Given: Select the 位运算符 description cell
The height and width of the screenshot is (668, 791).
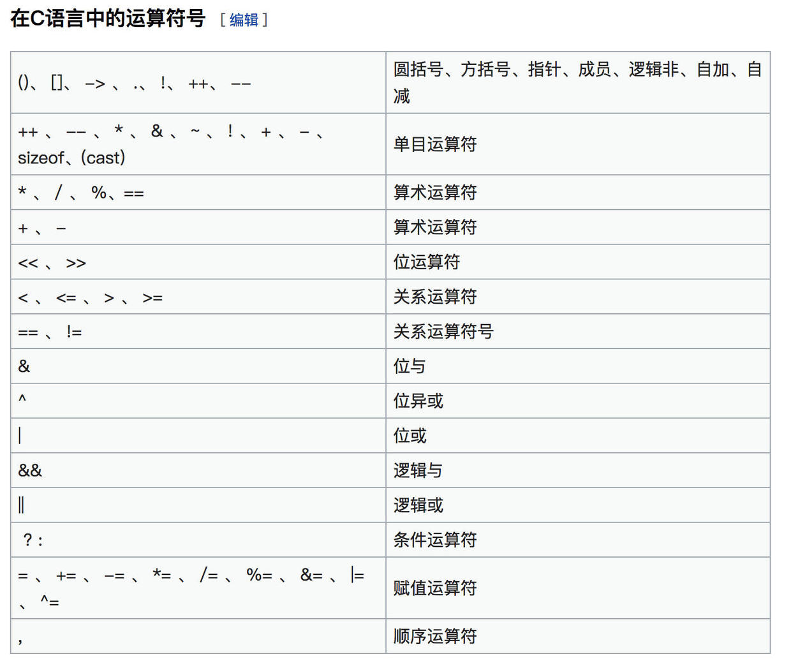Looking at the screenshot, I should tap(427, 262).
